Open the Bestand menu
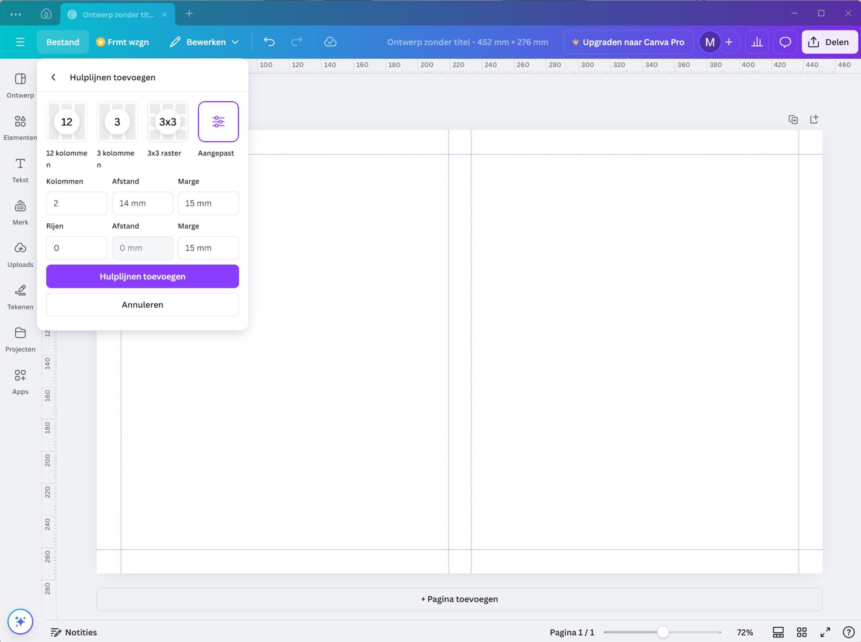Viewport: 861px width, 642px height. pos(63,42)
